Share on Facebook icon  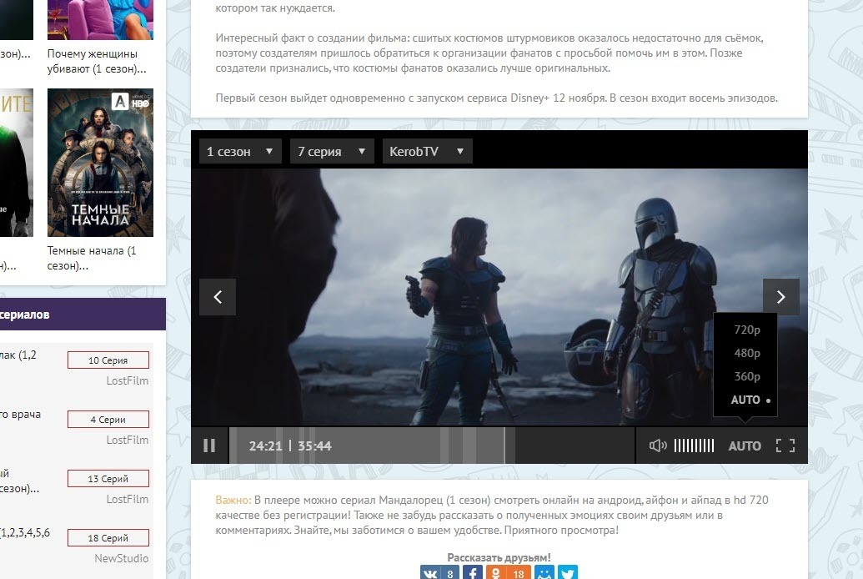[x=473, y=573]
